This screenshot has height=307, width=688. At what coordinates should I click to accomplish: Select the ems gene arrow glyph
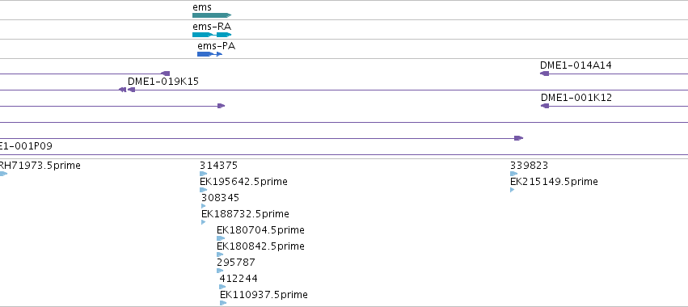click(212, 15)
